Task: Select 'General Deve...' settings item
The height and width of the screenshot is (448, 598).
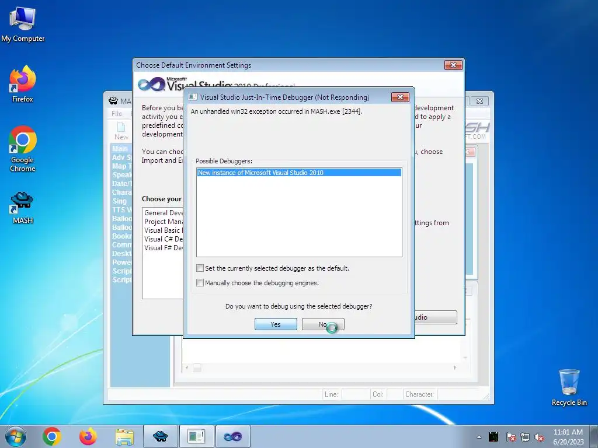Action: tap(164, 212)
